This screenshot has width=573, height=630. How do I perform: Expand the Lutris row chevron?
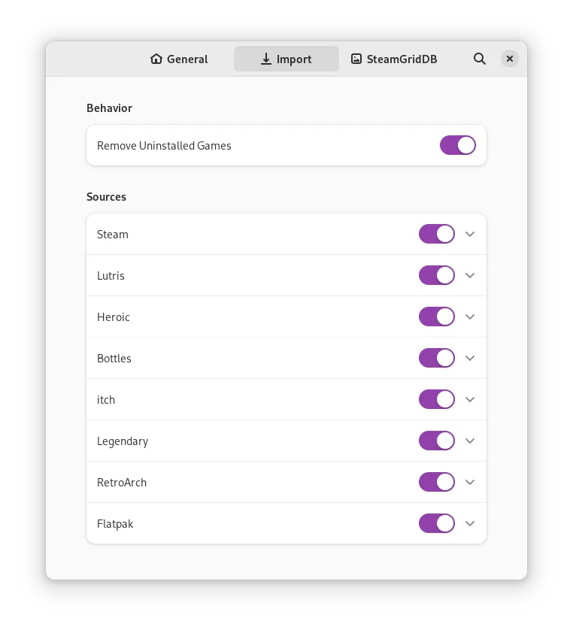pyautogui.click(x=470, y=275)
